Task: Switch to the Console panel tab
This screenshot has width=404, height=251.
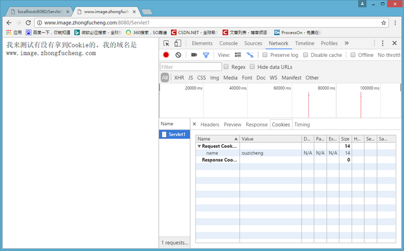Action: pos(228,43)
